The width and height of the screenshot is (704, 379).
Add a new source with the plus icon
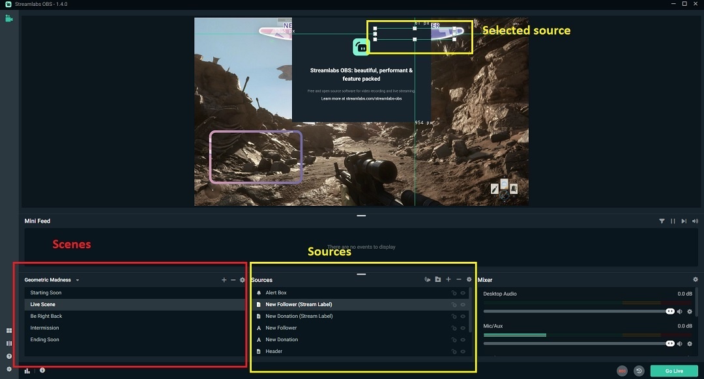click(448, 279)
